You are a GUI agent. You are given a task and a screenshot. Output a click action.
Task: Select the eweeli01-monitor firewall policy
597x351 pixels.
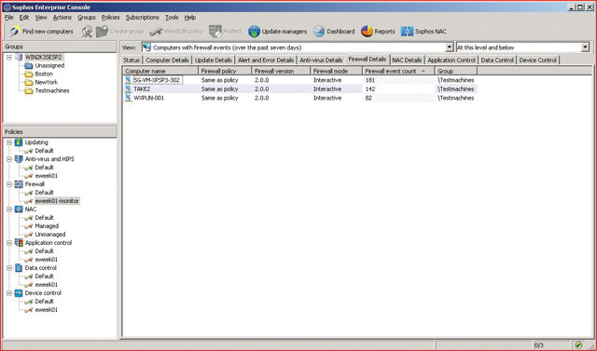point(57,201)
